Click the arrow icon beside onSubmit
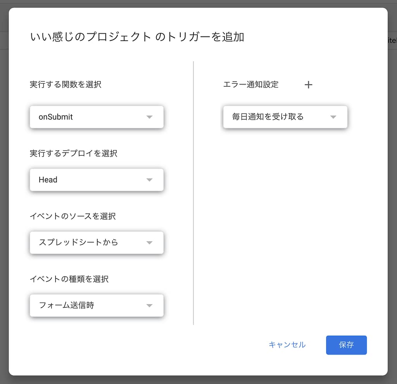The width and height of the screenshot is (397, 384). (150, 117)
